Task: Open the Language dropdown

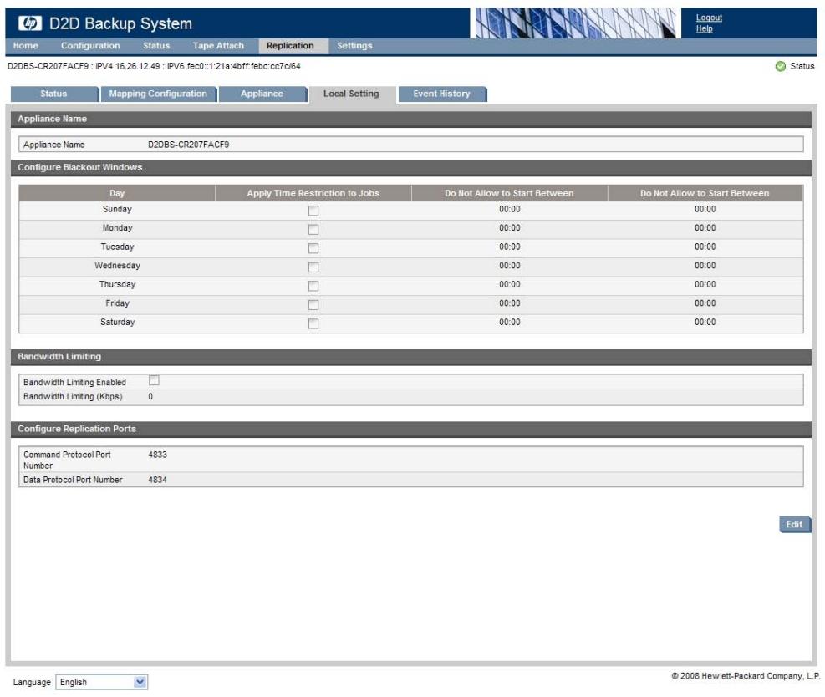Action: (x=101, y=682)
